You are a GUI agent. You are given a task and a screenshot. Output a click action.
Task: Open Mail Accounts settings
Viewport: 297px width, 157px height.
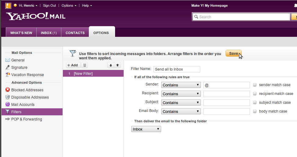coord(23,105)
